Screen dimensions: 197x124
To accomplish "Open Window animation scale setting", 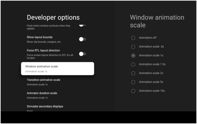I will pyautogui.click(x=57, y=68).
